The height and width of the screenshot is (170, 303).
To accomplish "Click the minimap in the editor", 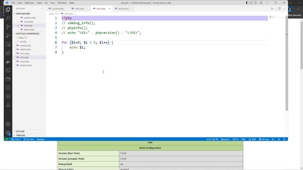I will 276,17.
